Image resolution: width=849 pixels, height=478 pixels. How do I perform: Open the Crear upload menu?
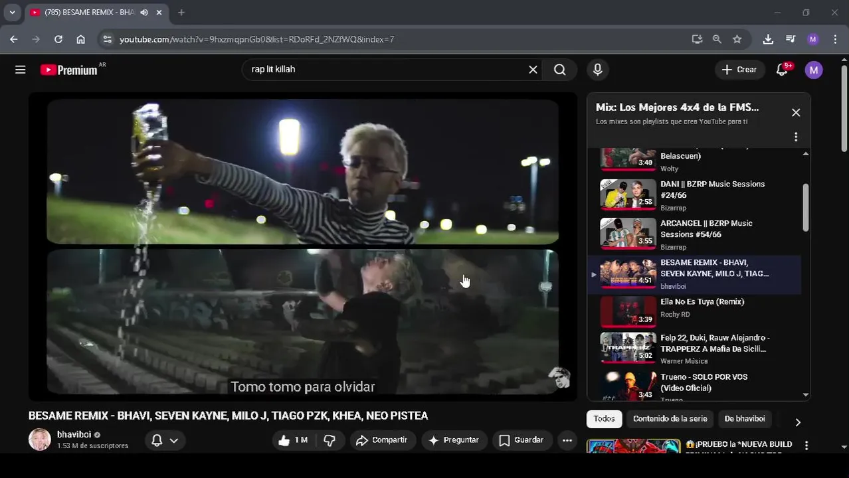pyautogui.click(x=739, y=70)
